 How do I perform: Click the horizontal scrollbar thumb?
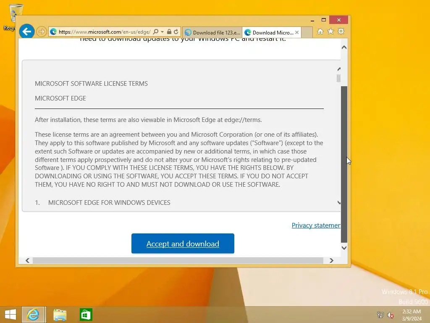coord(178,260)
